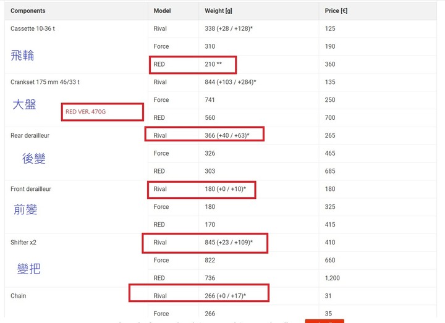Click the Force model cell in Shifter group
The image size is (445, 323).
click(161, 261)
